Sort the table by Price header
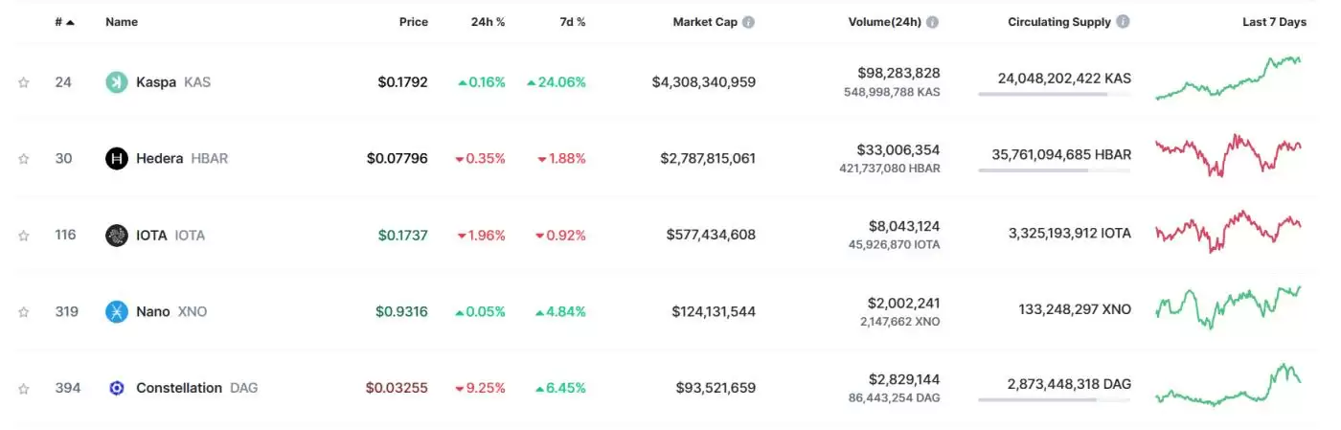This screenshot has height=430, width=1341. [x=414, y=22]
